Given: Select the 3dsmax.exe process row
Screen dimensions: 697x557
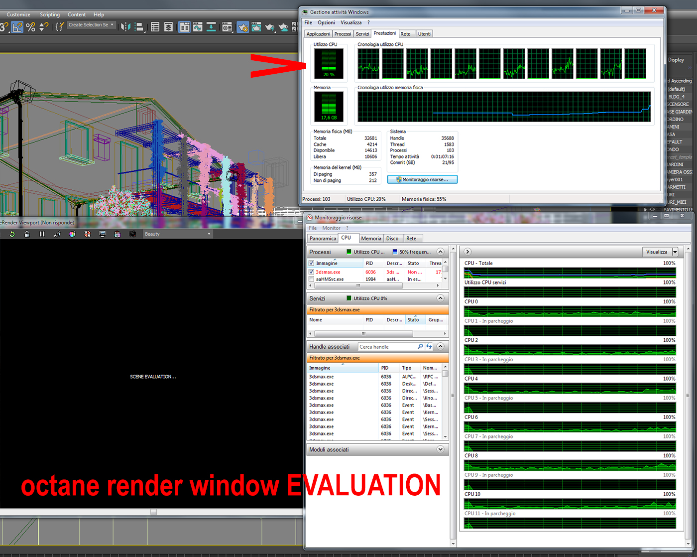Looking at the screenshot, I should pos(374,272).
